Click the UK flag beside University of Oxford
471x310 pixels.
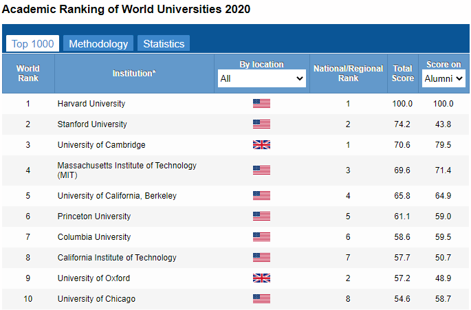click(x=261, y=278)
